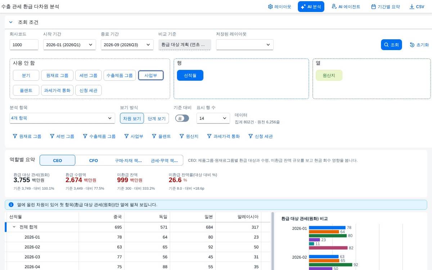The width and height of the screenshot is (432, 270).
Task: Click the 초기화 reset arrow icon
Action: tap(412, 45)
